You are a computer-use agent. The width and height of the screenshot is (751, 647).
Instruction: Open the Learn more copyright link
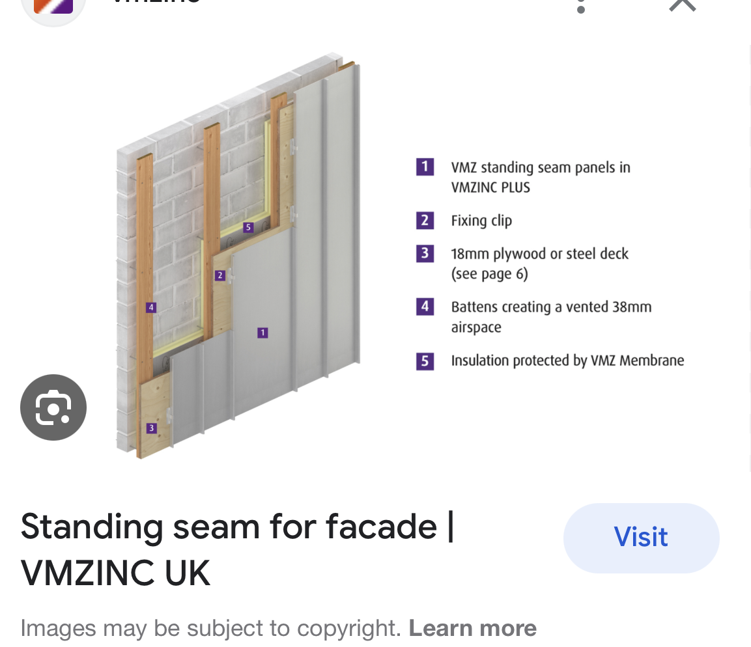point(472,628)
